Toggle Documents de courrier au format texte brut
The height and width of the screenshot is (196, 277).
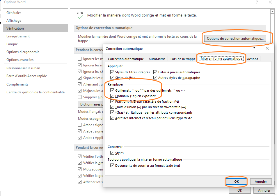pyautogui.click(x=112, y=166)
